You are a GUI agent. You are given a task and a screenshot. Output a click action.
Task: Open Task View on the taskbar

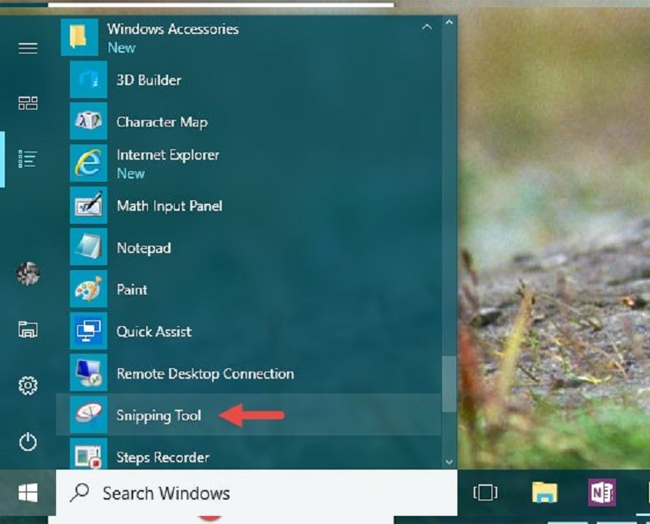point(485,492)
